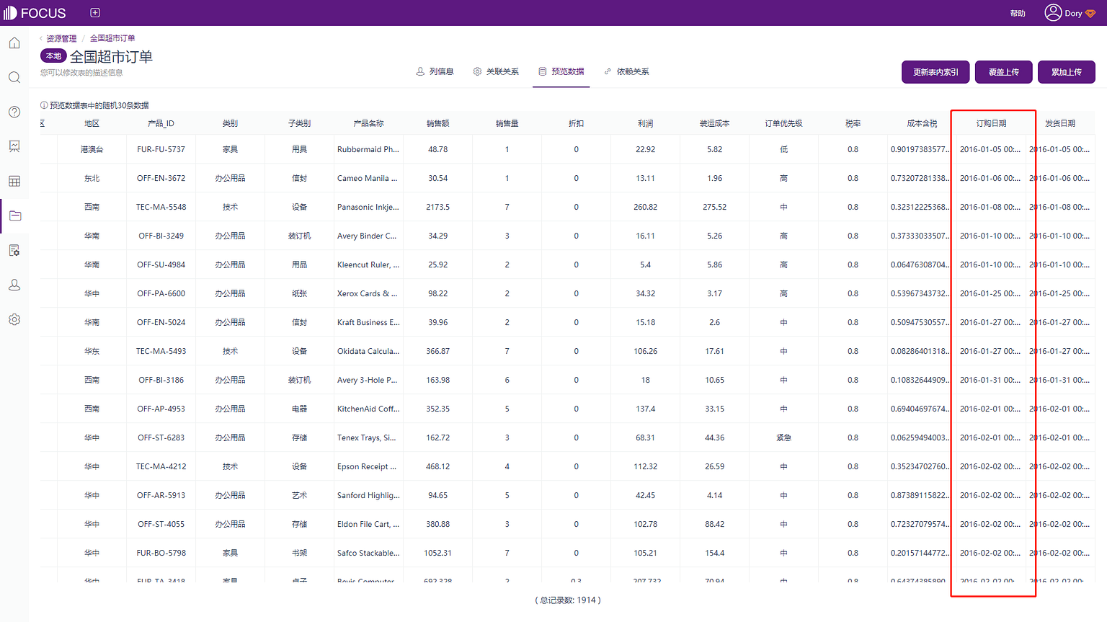
Task: Click the 利润 column header
Action: click(645, 123)
